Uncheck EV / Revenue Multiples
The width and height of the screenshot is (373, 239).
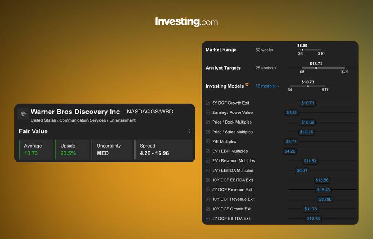pyautogui.click(x=207, y=160)
